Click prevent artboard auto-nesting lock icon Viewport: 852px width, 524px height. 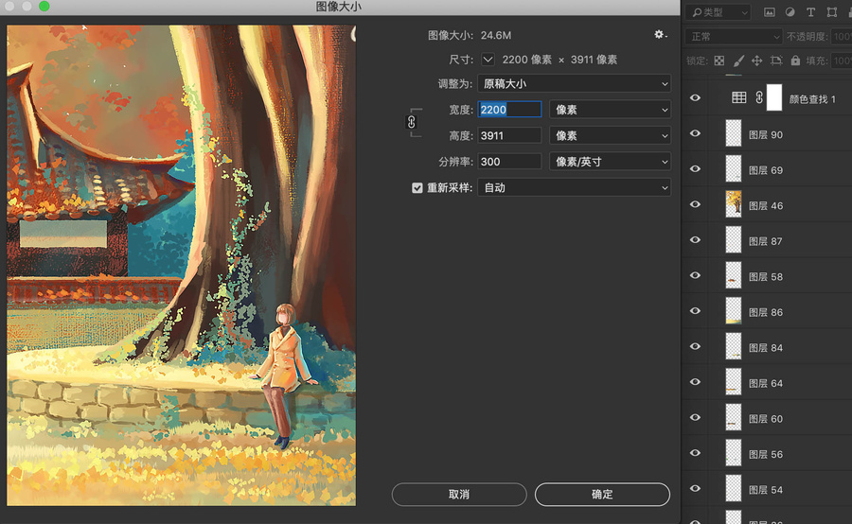[776, 61]
